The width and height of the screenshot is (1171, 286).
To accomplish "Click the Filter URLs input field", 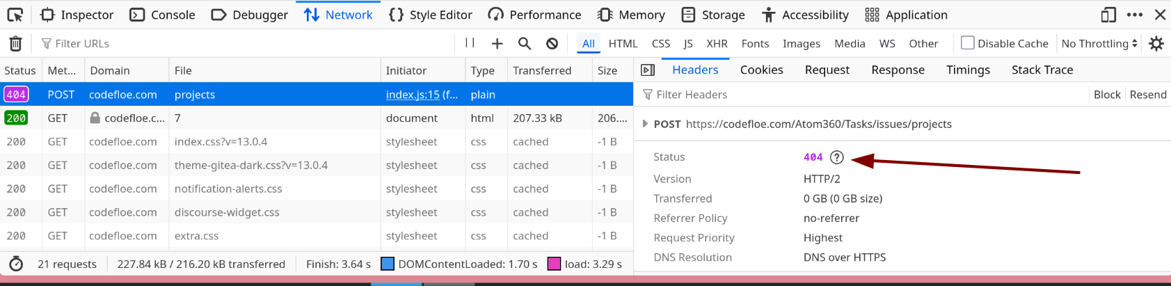I will (x=244, y=43).
